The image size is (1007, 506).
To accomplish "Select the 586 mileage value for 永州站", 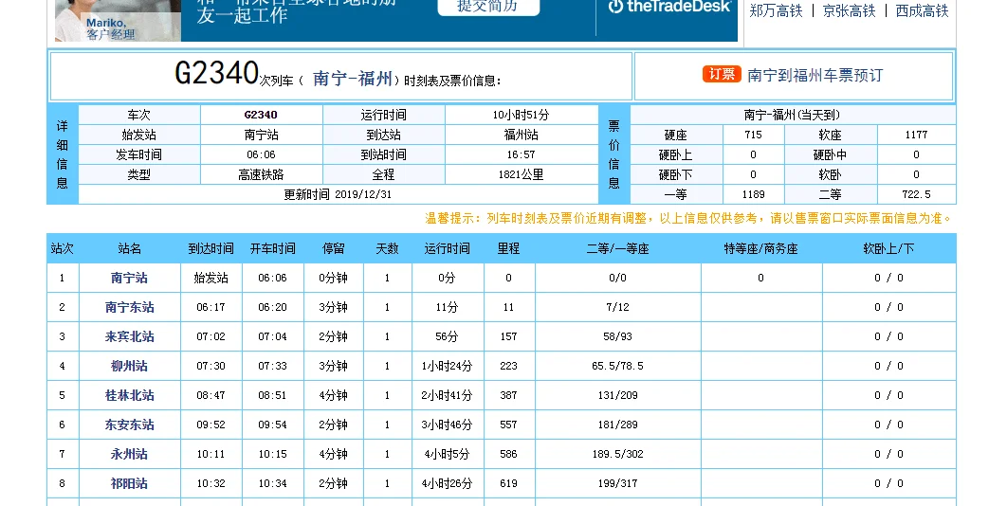I will tap(508, 454).
